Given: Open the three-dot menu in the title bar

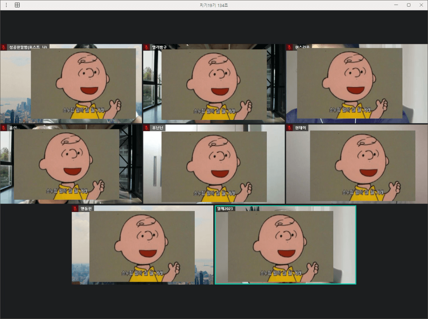Looking at the screenshot, I should coord(6,5).
